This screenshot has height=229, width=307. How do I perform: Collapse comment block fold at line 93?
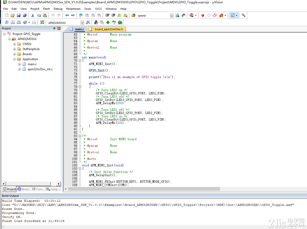(80, 136)
